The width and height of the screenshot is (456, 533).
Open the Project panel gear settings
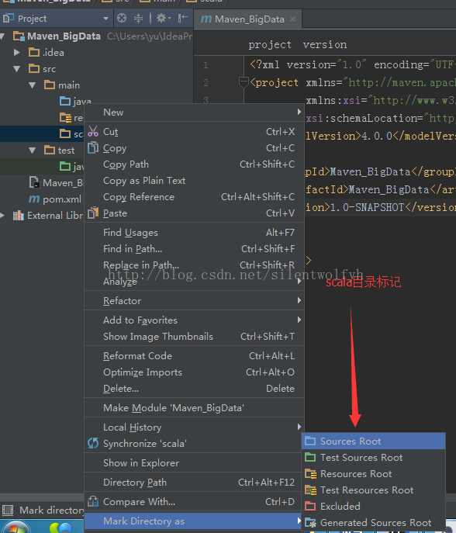pyautogui.click(x=163, y=18)
